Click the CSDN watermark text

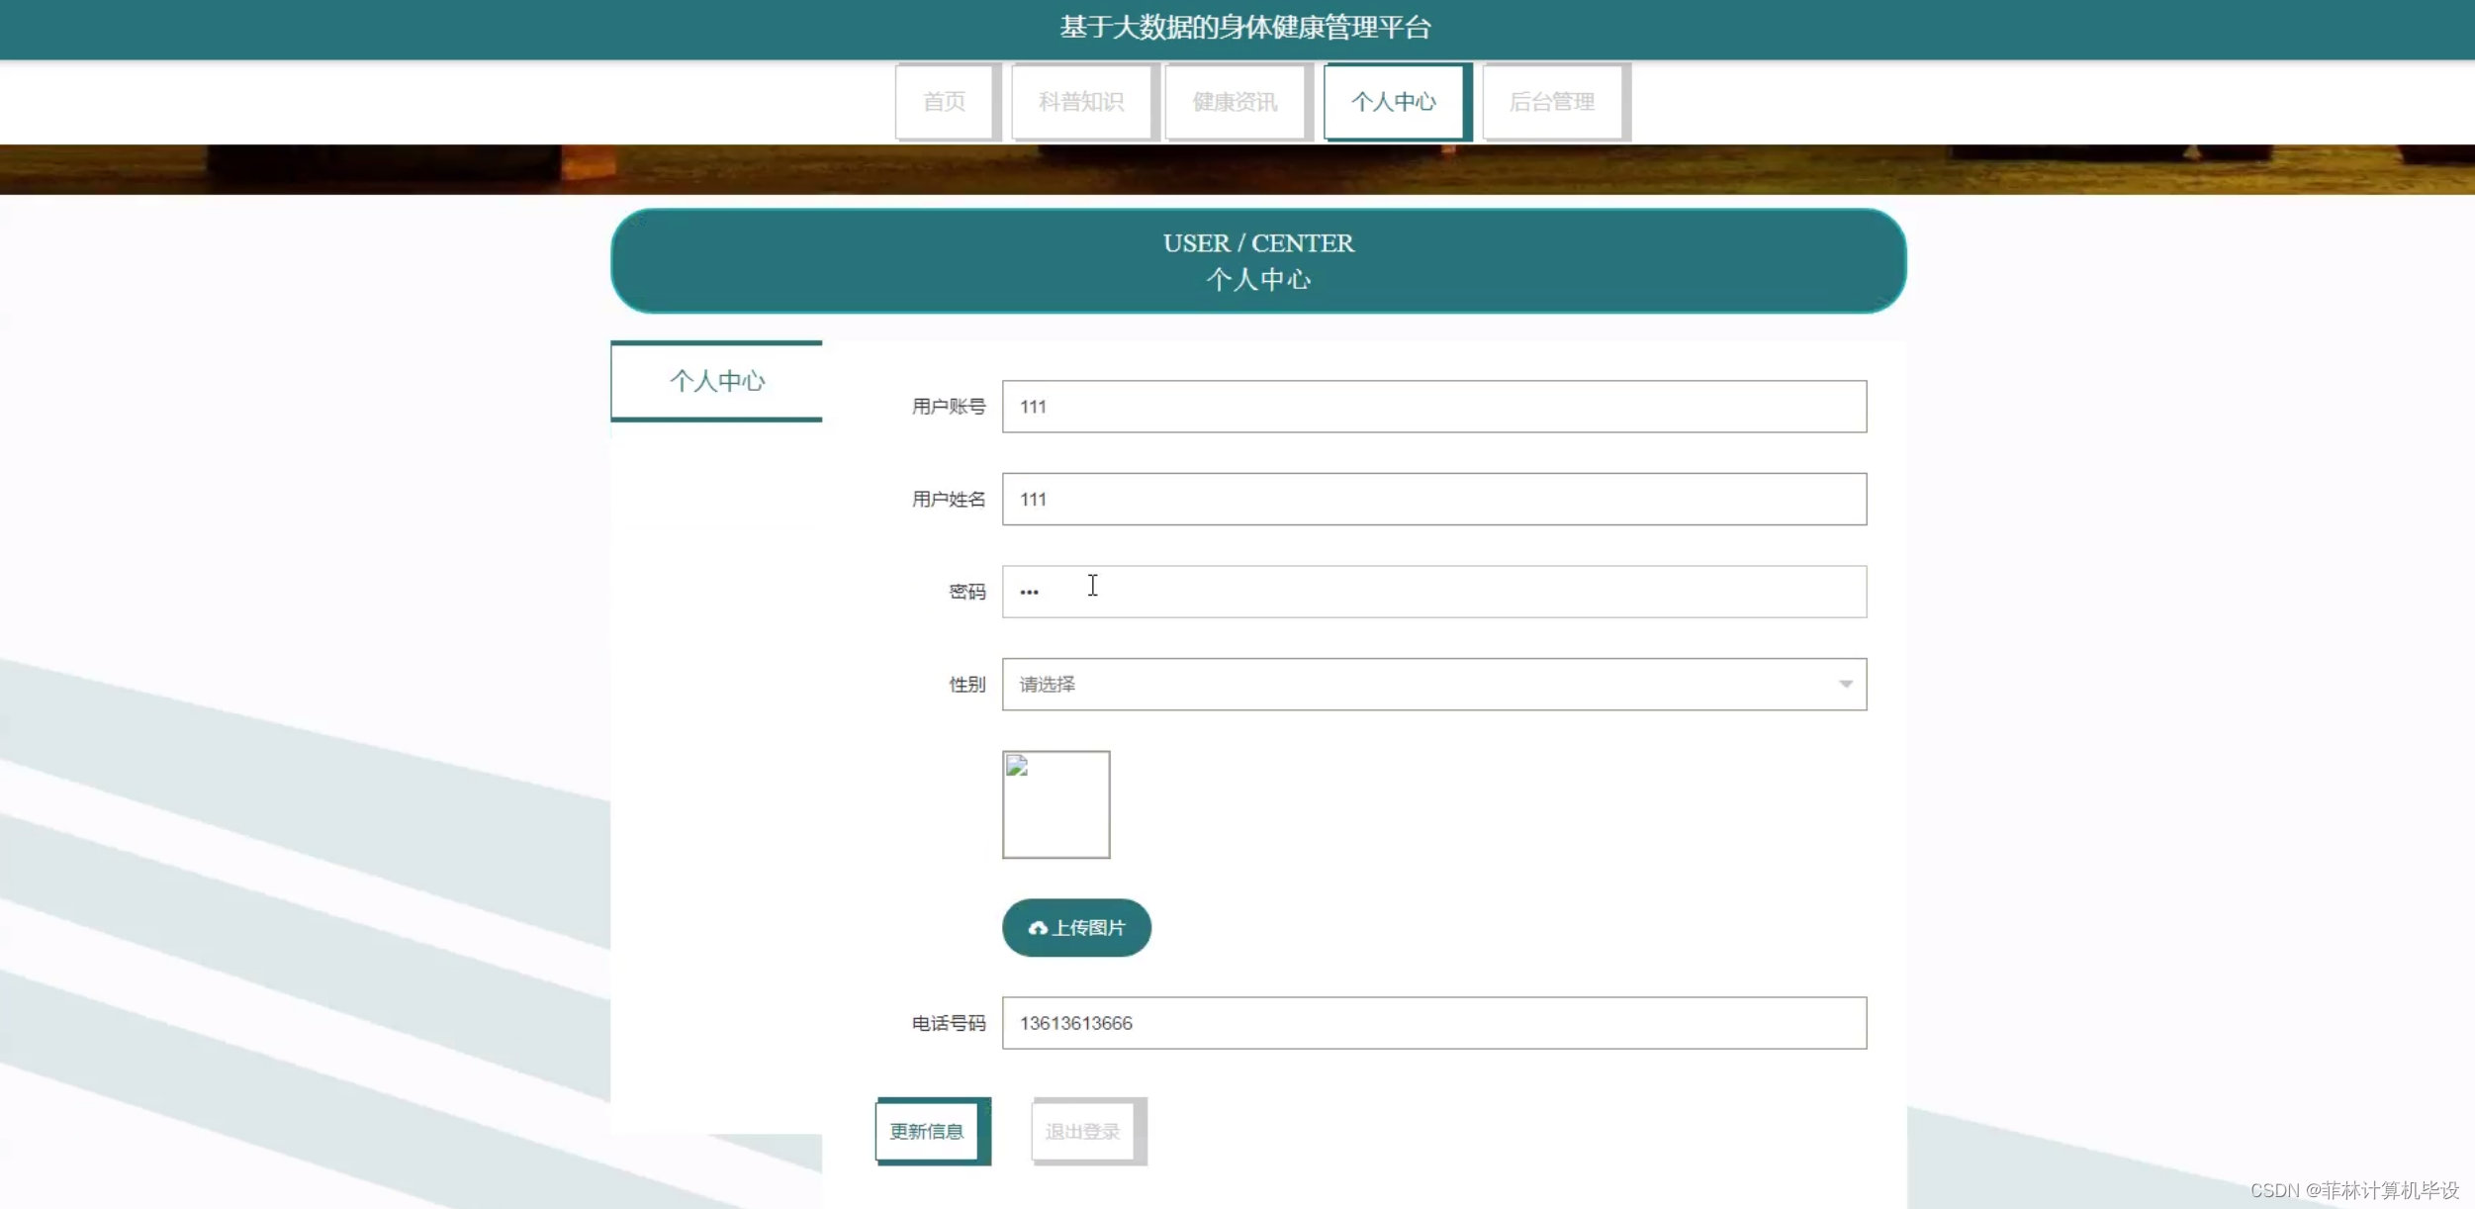pyautogui.click(x=2354, y=1190)
